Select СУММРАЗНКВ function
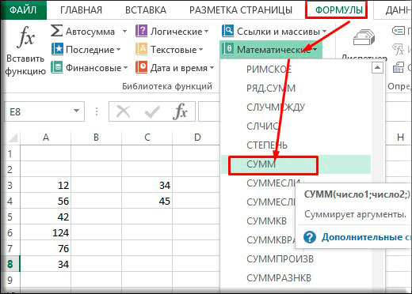Screen dimensions: 412x294 pyautogui.click(x=279, y=278)
